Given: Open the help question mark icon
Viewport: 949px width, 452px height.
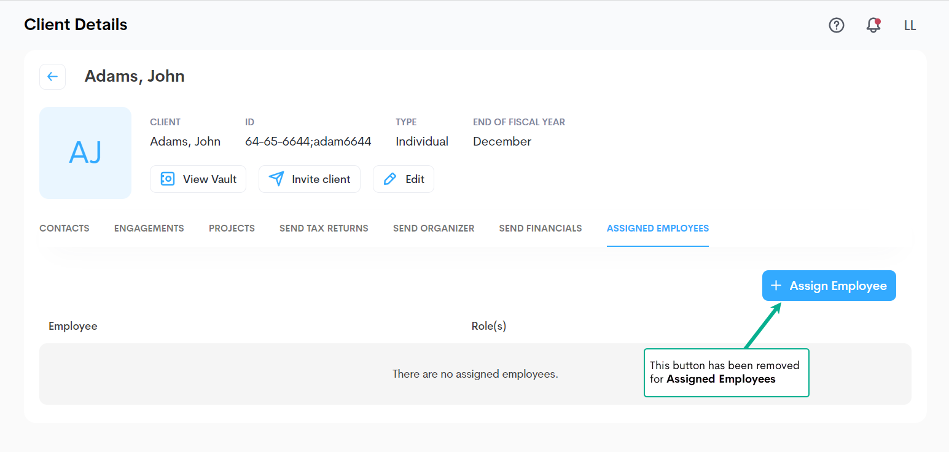Looking at the screenshot, I should coord(837,25).
